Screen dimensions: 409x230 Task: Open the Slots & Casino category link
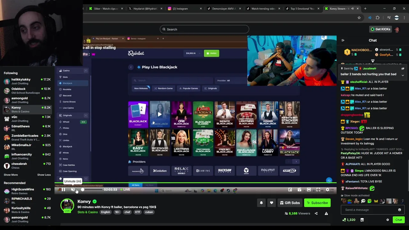pos(88,212)
